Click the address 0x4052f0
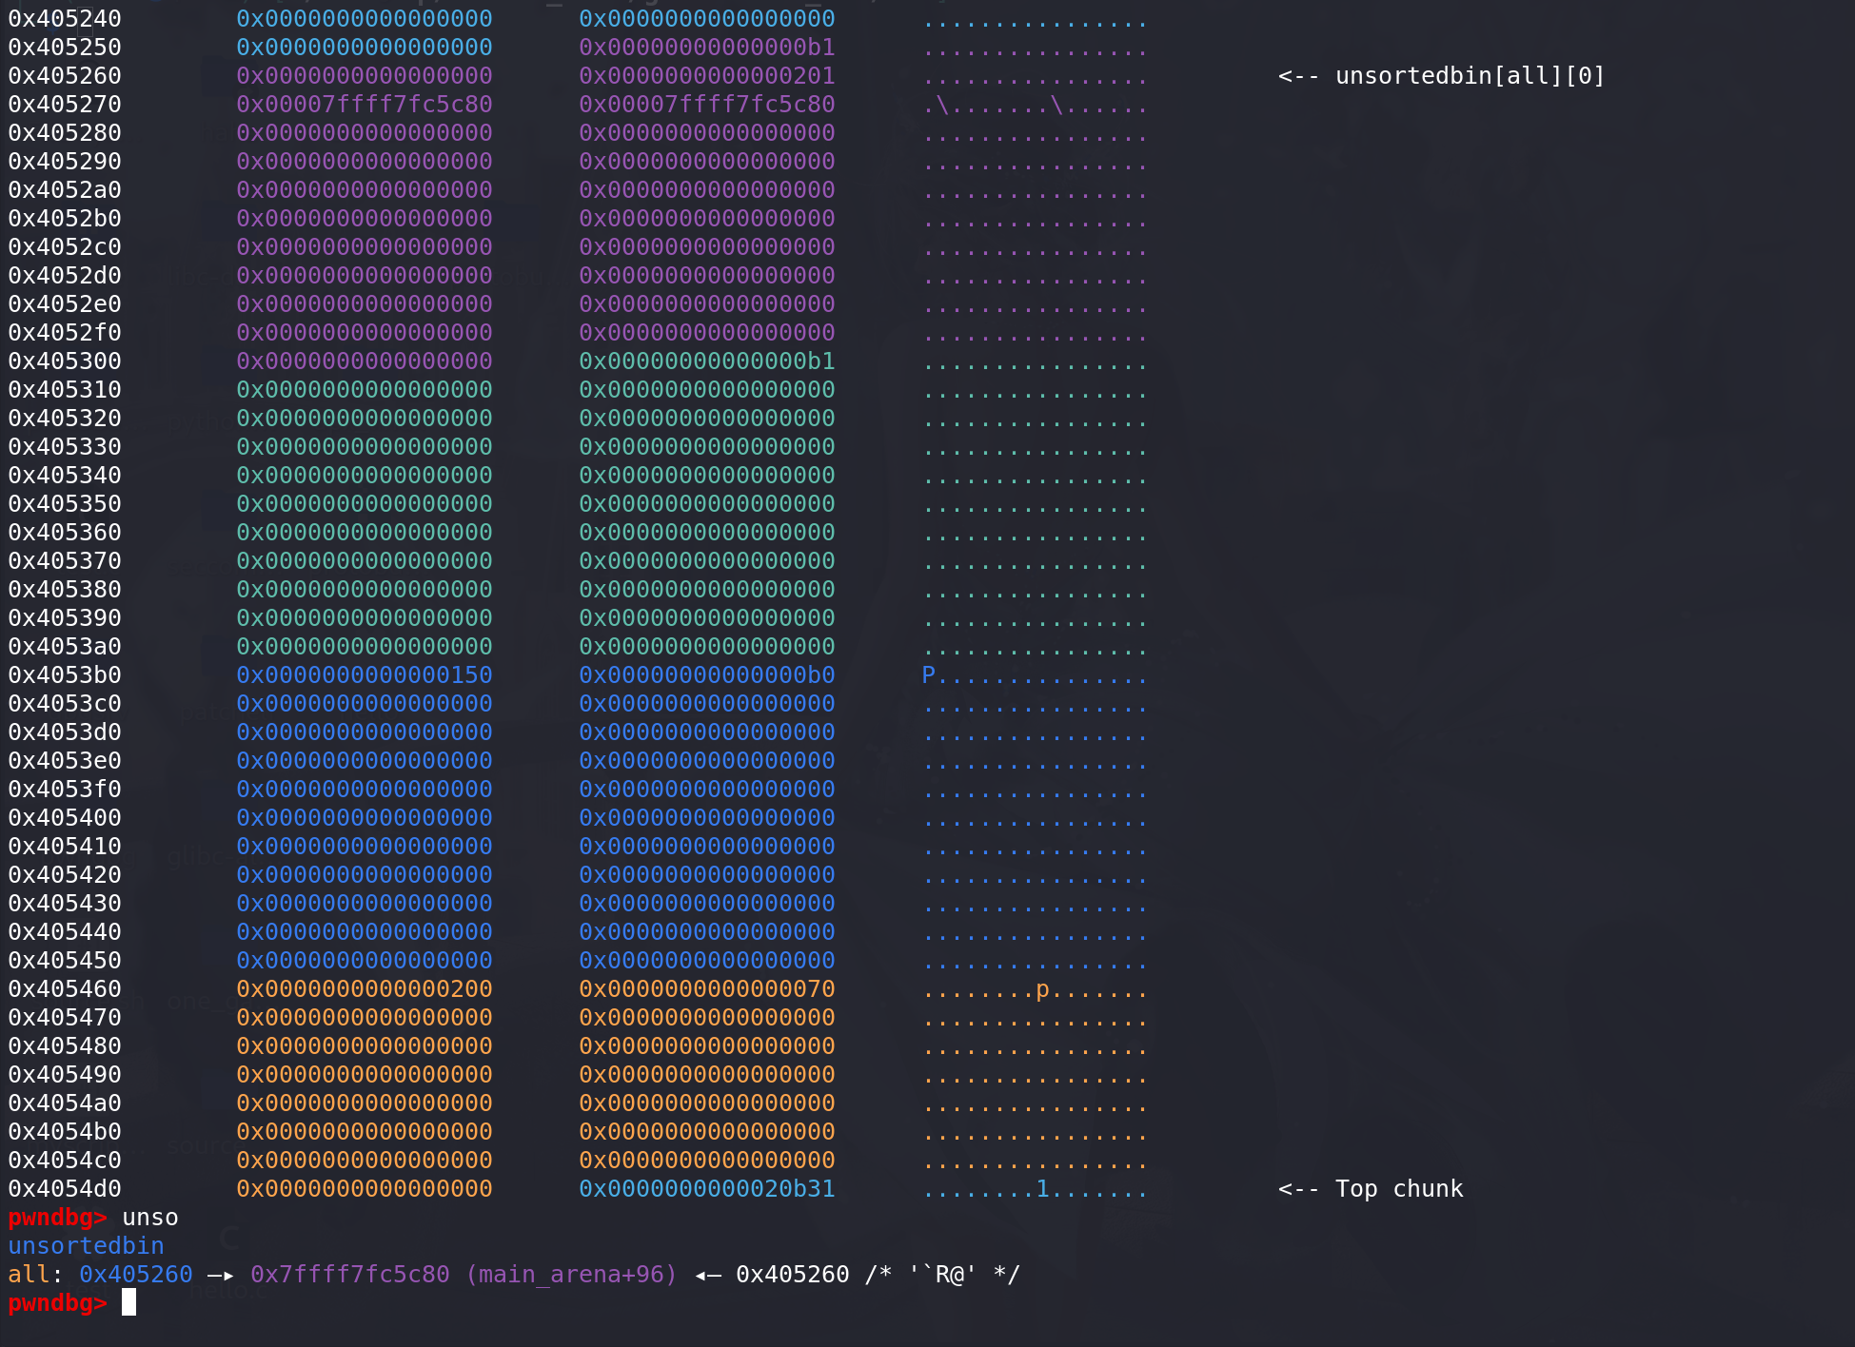Screen dimensions: 1855x1347 [65, 333]
